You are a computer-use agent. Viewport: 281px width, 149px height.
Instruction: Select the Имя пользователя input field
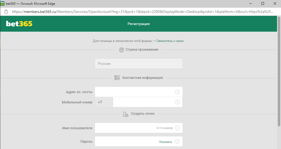click(x=139, y=128)
